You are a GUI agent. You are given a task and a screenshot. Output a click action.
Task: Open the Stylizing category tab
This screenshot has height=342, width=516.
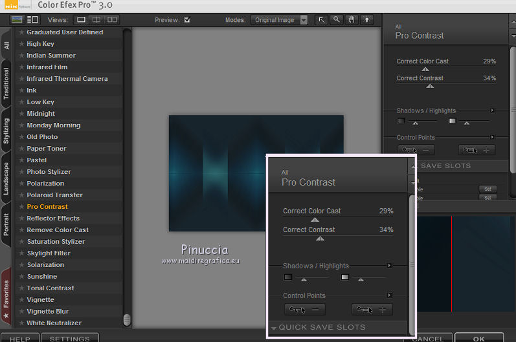click(6, 131)
